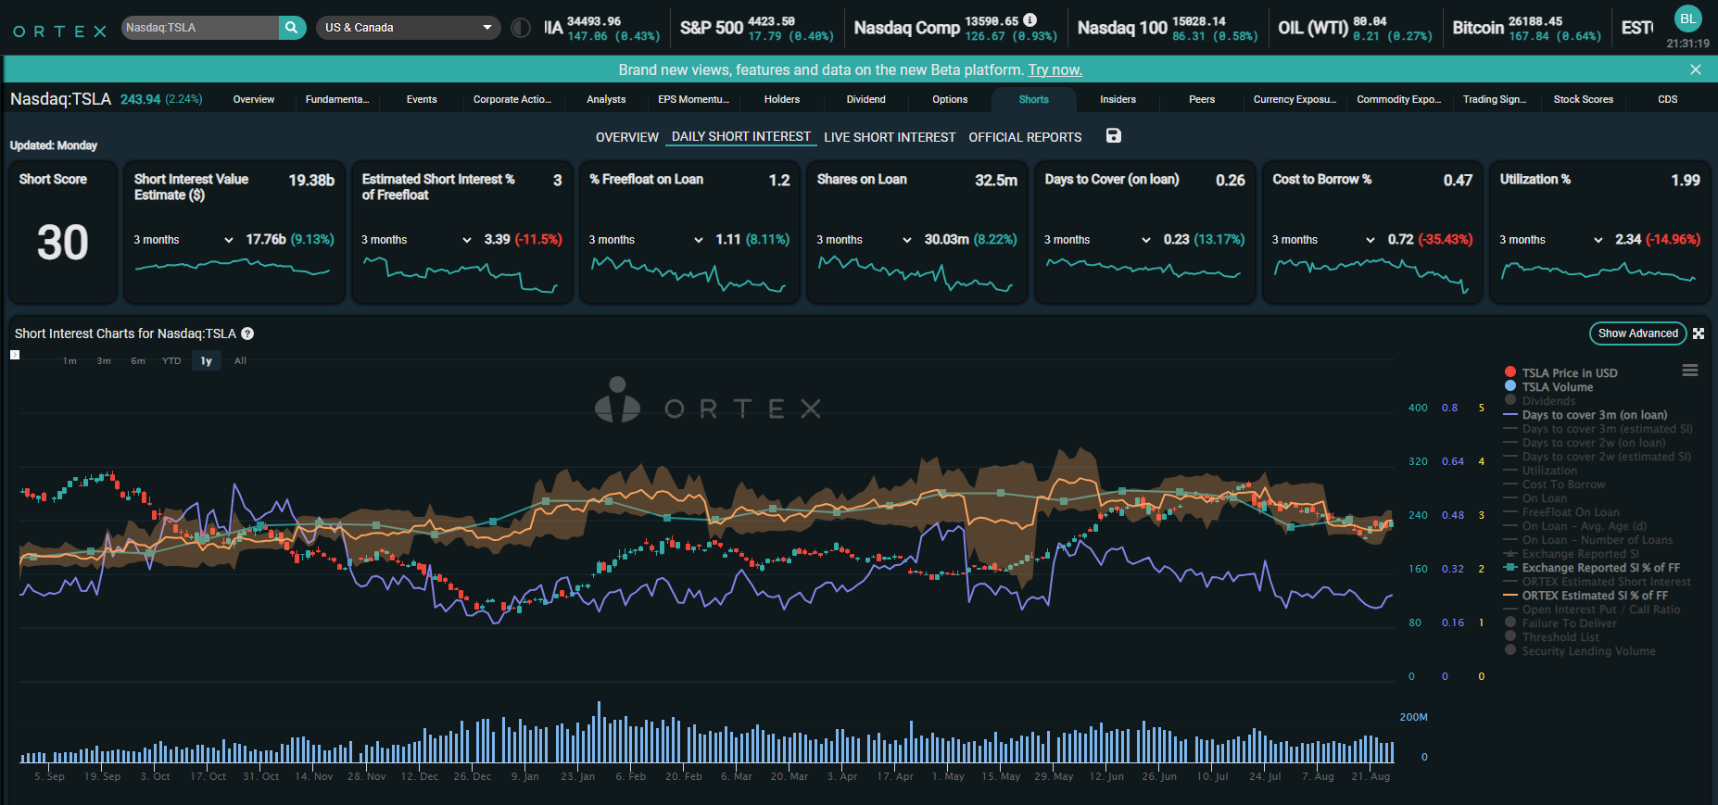Open the Events tab
This screenshot has width=1718, height=805.
[x=422, y=99]
